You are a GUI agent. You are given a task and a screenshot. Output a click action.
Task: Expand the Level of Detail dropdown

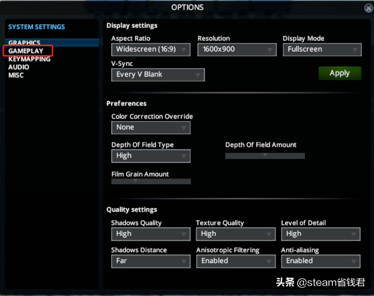coord(321,234)
